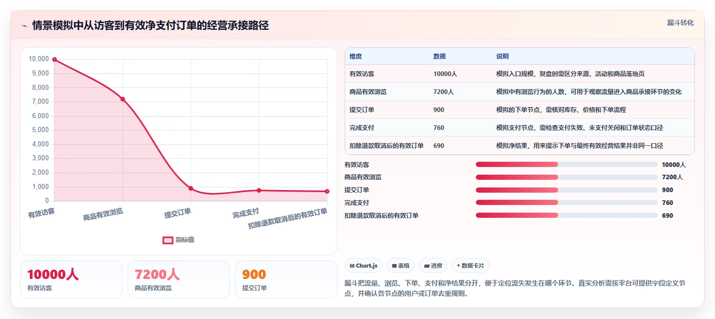
Task: Click the 维度 column header
Action: tap(355, 57)
